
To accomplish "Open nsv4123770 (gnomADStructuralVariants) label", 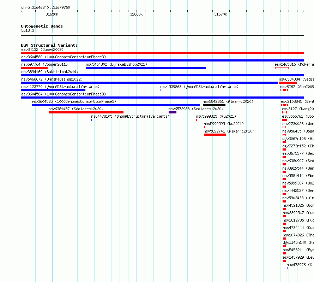I will [60, 87].
